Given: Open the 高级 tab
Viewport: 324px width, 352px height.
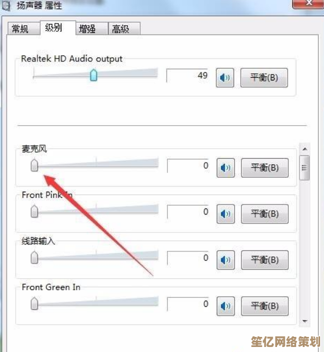Looking at the screenshot, I should (x=125, y=28).
